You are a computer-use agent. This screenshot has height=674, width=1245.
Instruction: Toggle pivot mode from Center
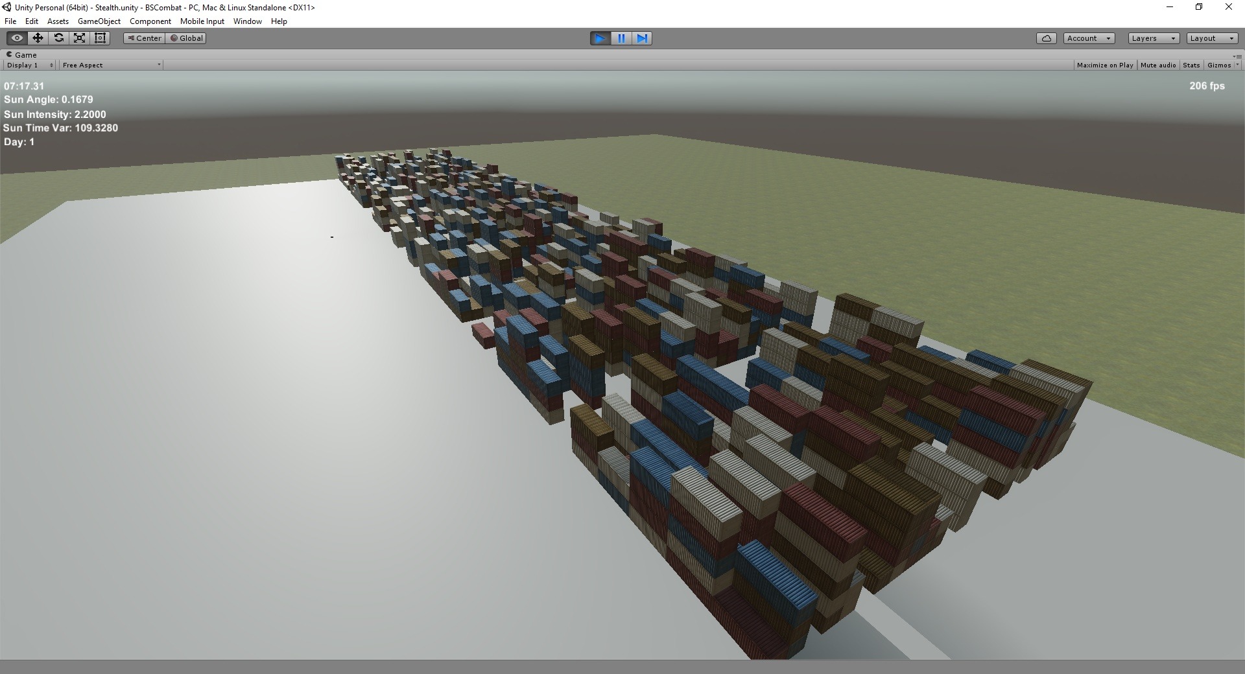pyautogui.click(x=144, y=38)
